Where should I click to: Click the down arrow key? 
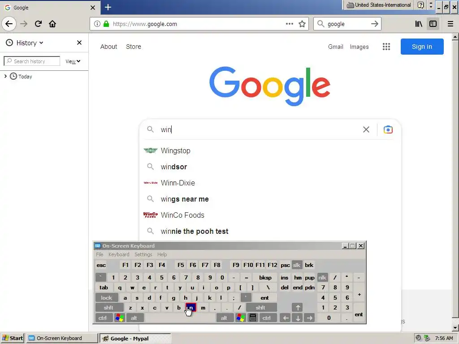click(298, 318)
